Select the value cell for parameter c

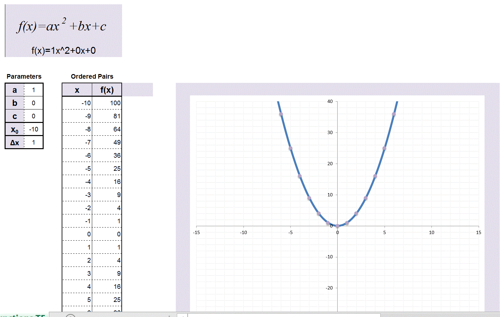(x=33, y=116)
